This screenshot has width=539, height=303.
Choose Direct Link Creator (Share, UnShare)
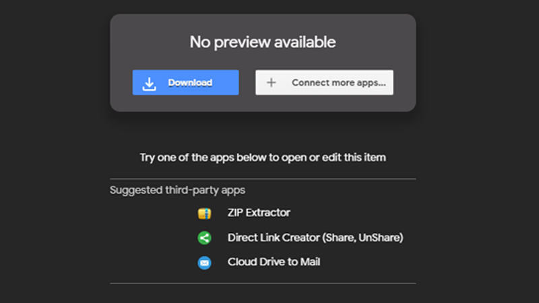click(x=315, y=238)
